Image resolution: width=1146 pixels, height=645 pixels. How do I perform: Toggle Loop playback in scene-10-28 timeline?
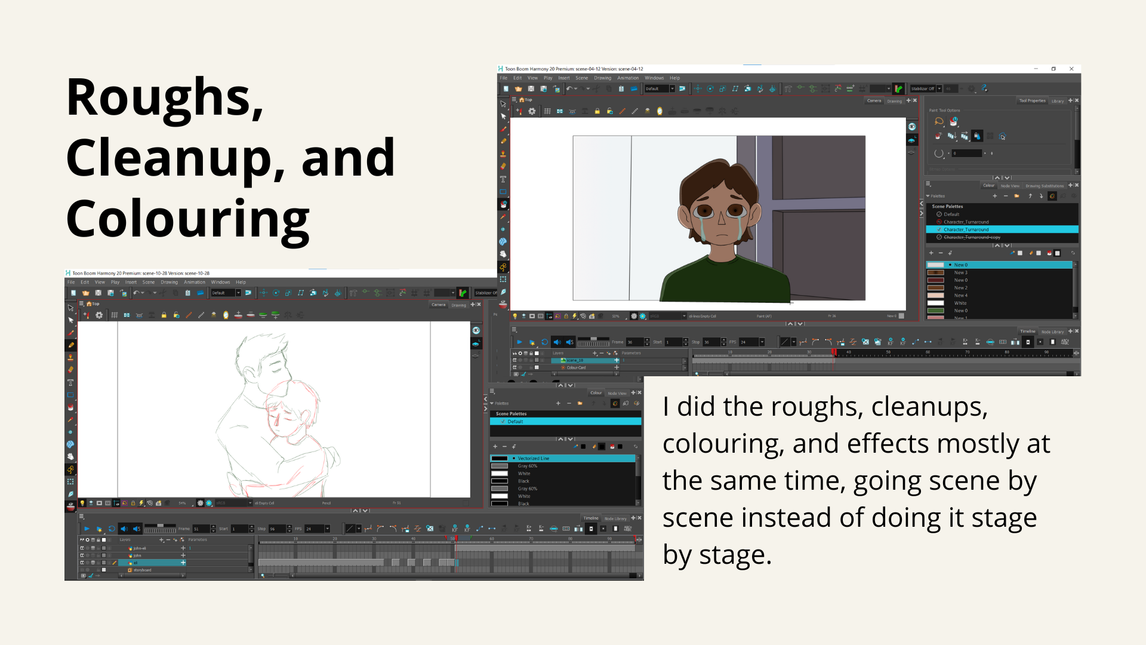tap(112, 529)
